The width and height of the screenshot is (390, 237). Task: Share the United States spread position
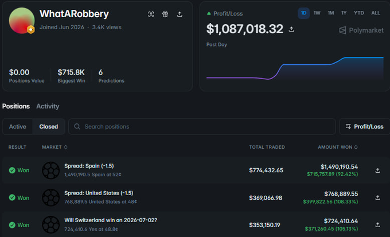click(377, 197)
